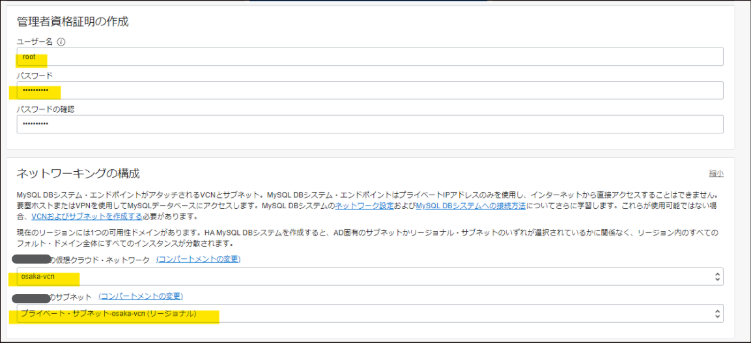Click コンパートメントの変更 beside サブネット
Viewport: 751px width, 343px height.
click(x=141, y=297)
